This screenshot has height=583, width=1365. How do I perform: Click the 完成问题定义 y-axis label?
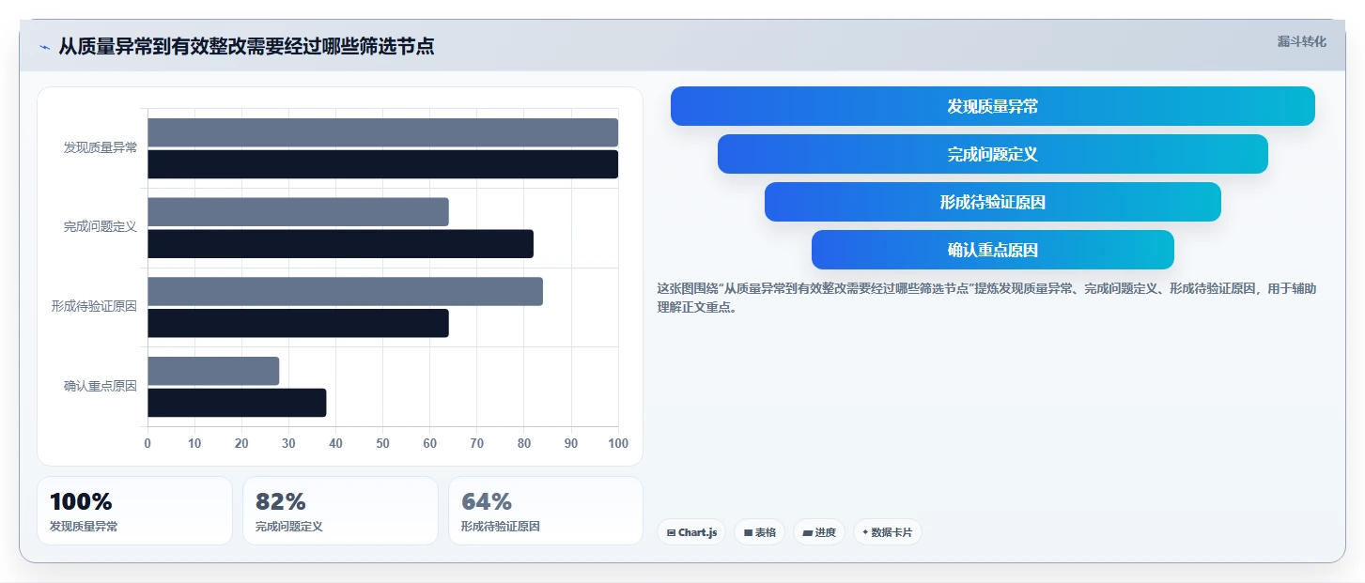(x=101, y=227)
